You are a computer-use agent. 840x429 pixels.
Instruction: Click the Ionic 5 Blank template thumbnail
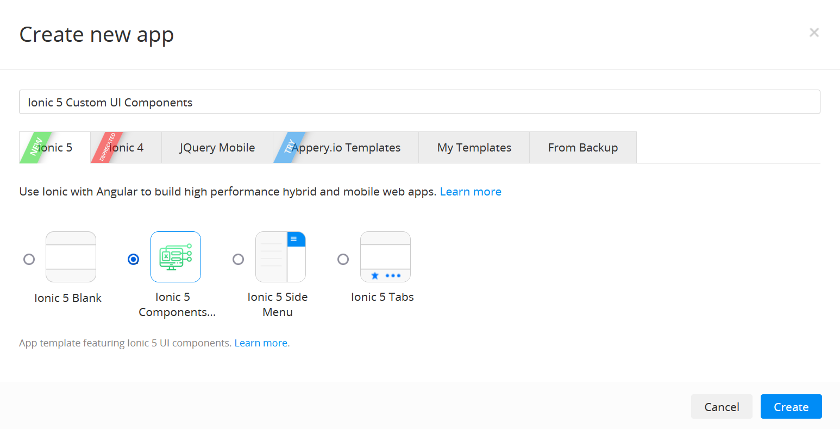click(71, 257)
